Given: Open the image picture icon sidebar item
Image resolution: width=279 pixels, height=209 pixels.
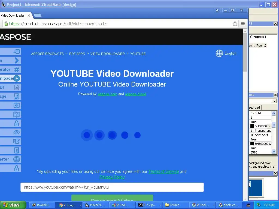Looking at the screenshot, I should click(17, 96).
